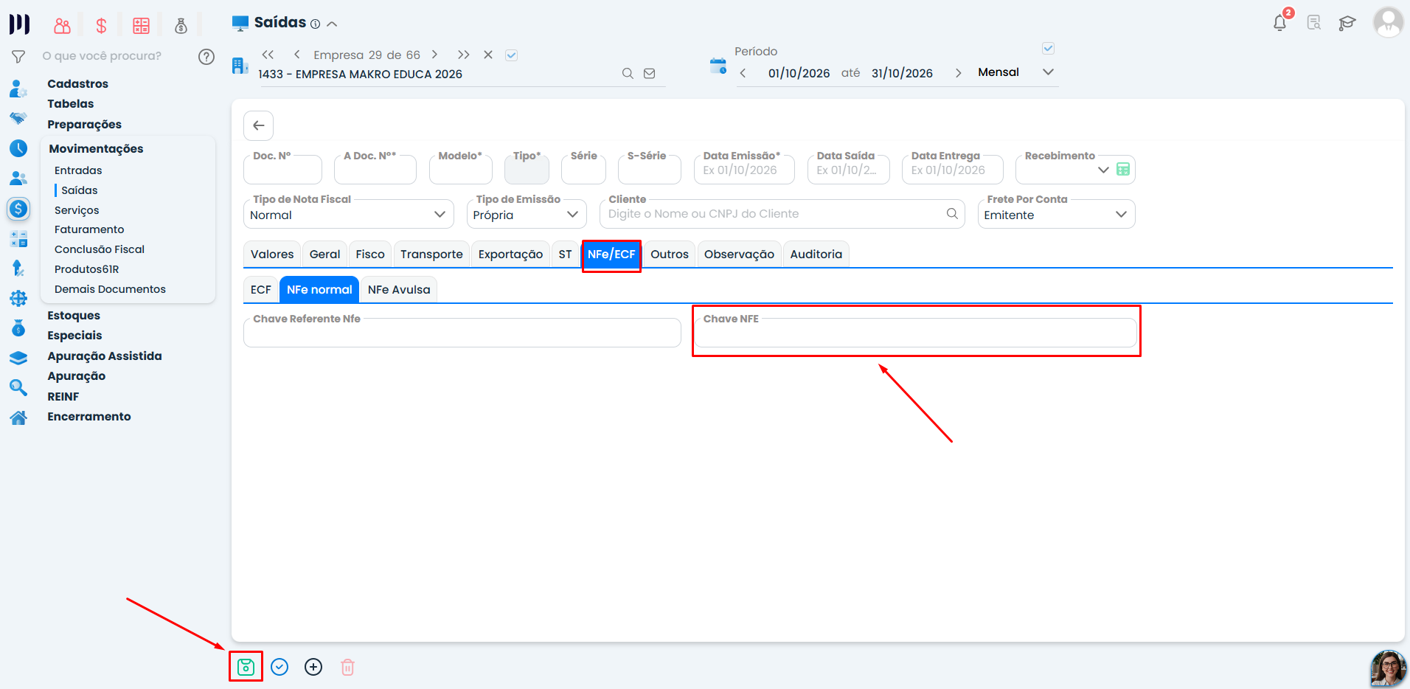
Task: Open the Auditoria tab
Action: coord(816,254)
